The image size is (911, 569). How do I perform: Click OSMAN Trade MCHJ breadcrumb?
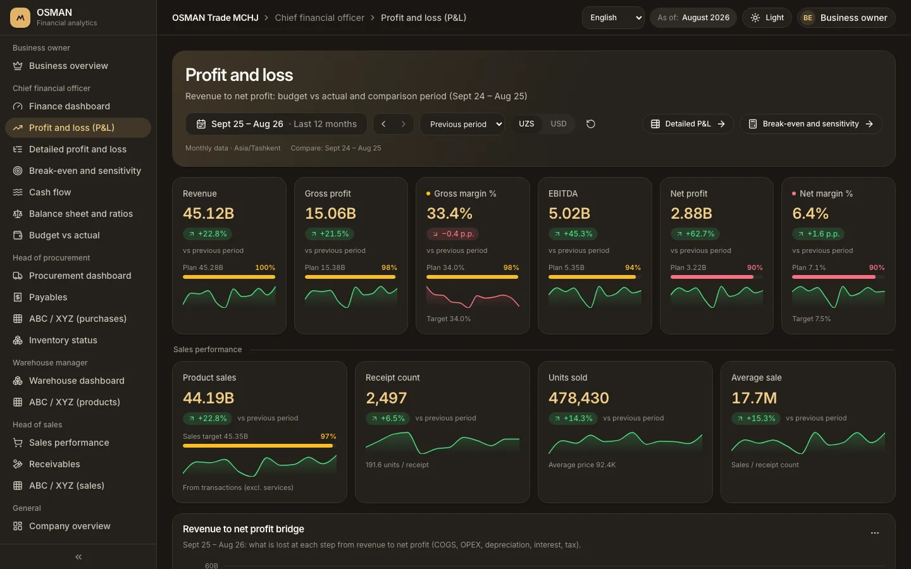pos(215,18)
